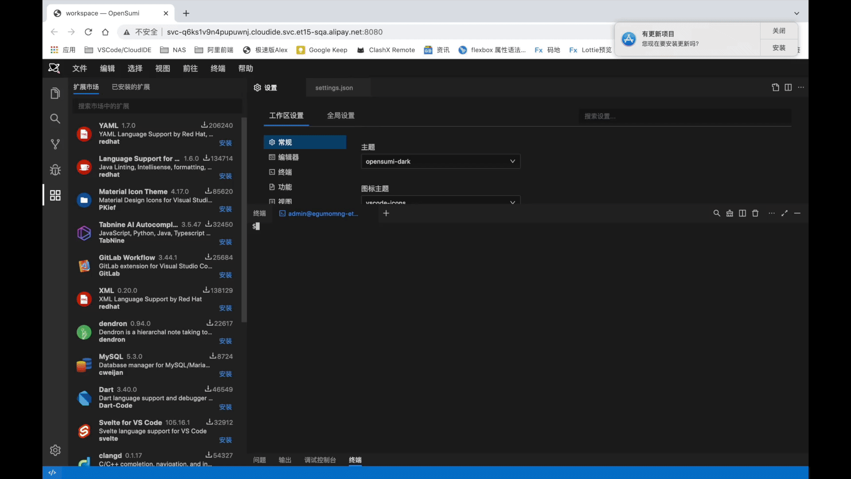851x479 pixels.
Task: Install the Material Icon Theme extension
Action: coord(225,209)
